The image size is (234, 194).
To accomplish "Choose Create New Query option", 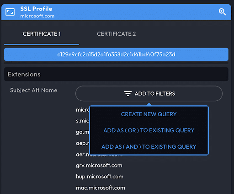I will pos(149,114).
